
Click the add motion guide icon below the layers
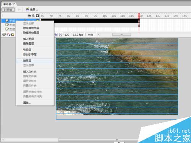(x=8, y=35)
